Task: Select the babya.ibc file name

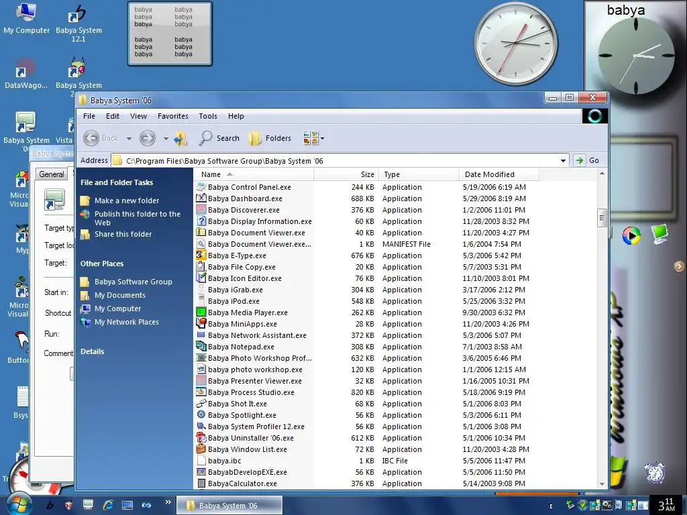Action: 224,461
